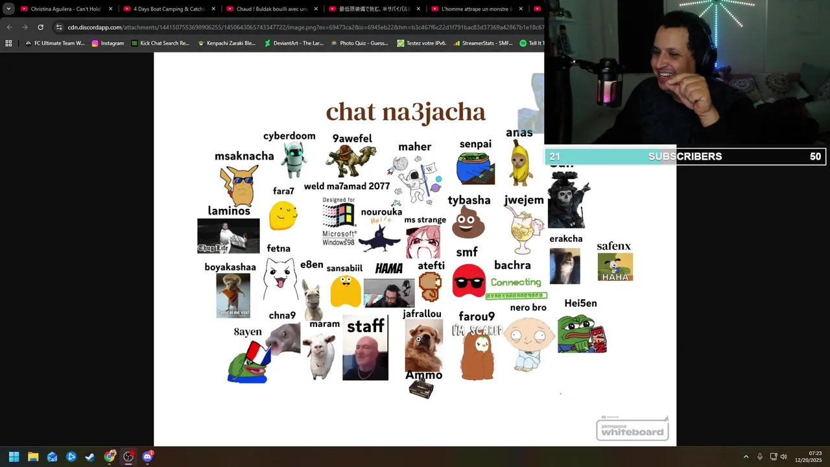Open Testez votre IPv6 bookmark
The height and width of the screenshot is (467, 830).
(421, 43)
